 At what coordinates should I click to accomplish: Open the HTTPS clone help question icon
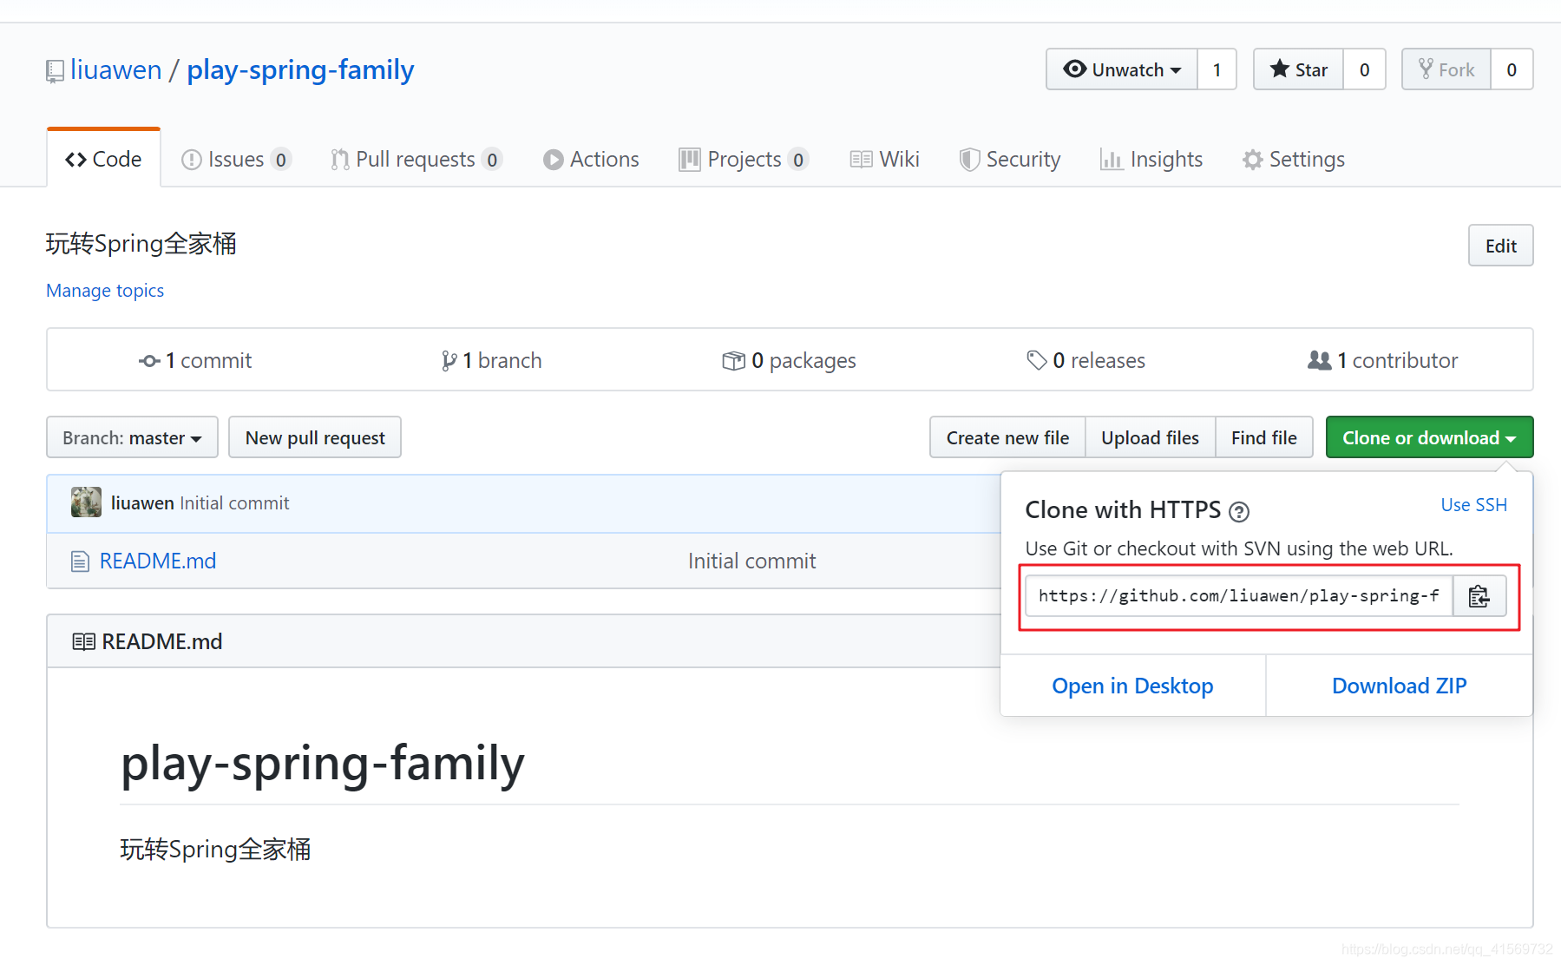(x=1239, y=512)
